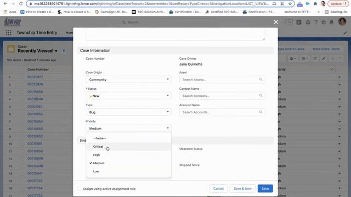Click the Township logo

point(12,22)
